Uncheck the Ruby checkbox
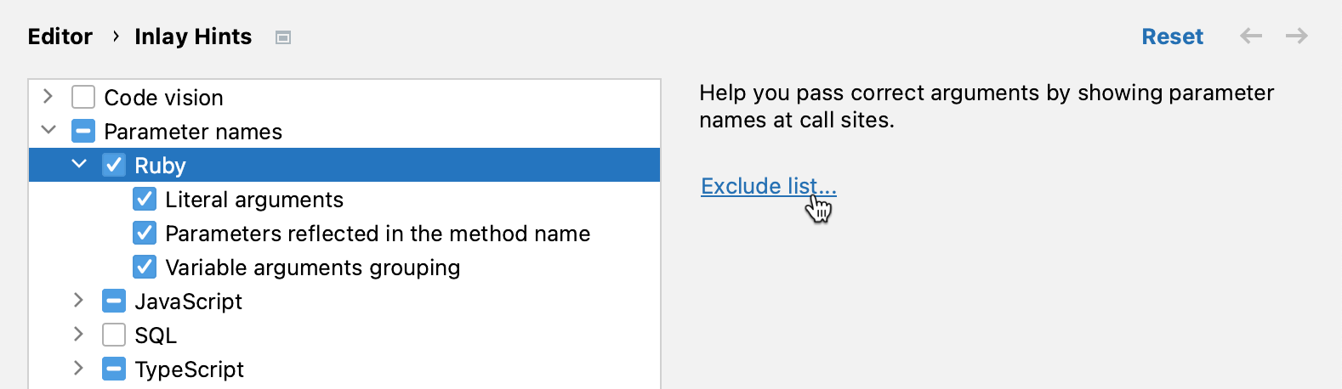 coord(114,165)
